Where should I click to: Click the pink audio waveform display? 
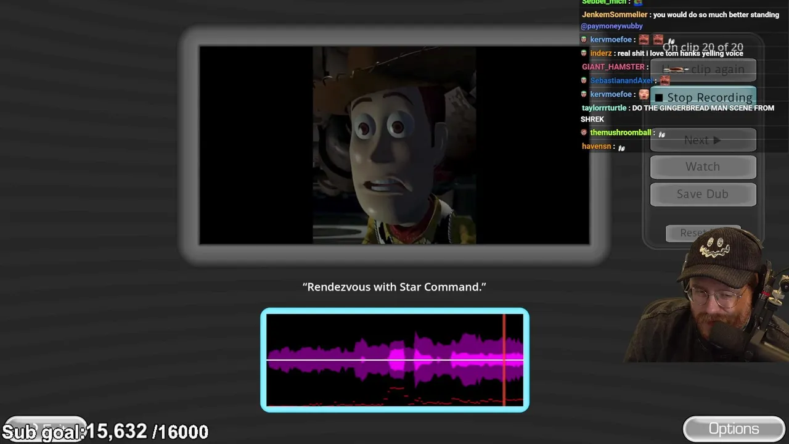point(394,360)
